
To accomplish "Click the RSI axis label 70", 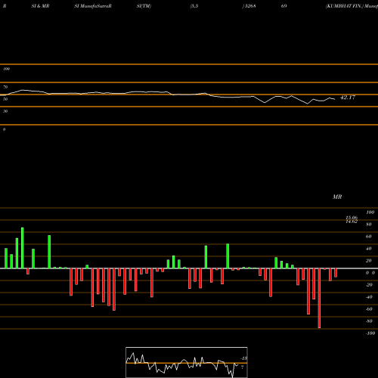I will [x=5, y=87].
